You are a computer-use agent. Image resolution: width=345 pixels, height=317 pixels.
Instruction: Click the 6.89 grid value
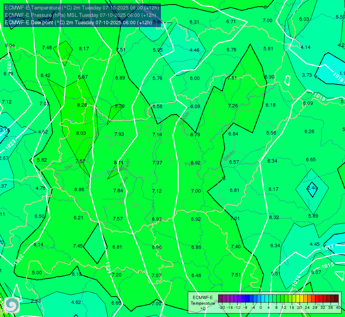coord(120,78)
